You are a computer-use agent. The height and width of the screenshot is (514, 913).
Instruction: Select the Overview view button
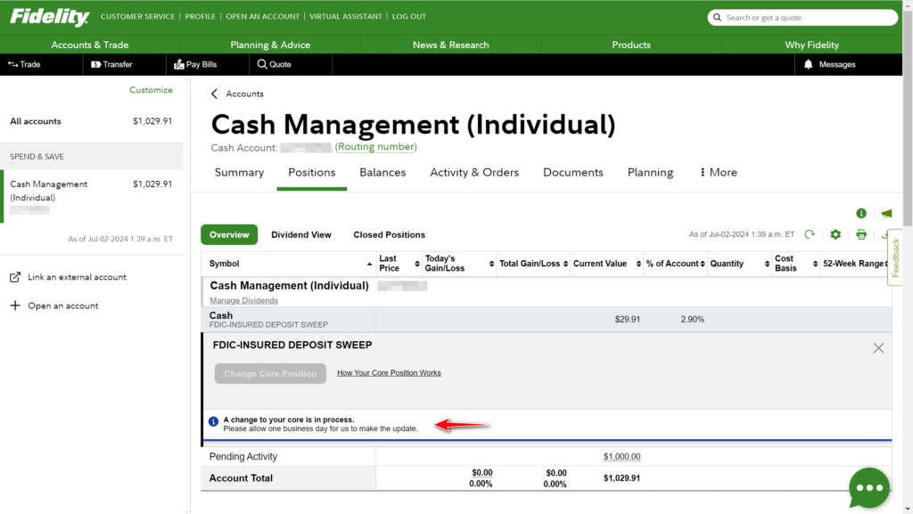pos(229,235)
